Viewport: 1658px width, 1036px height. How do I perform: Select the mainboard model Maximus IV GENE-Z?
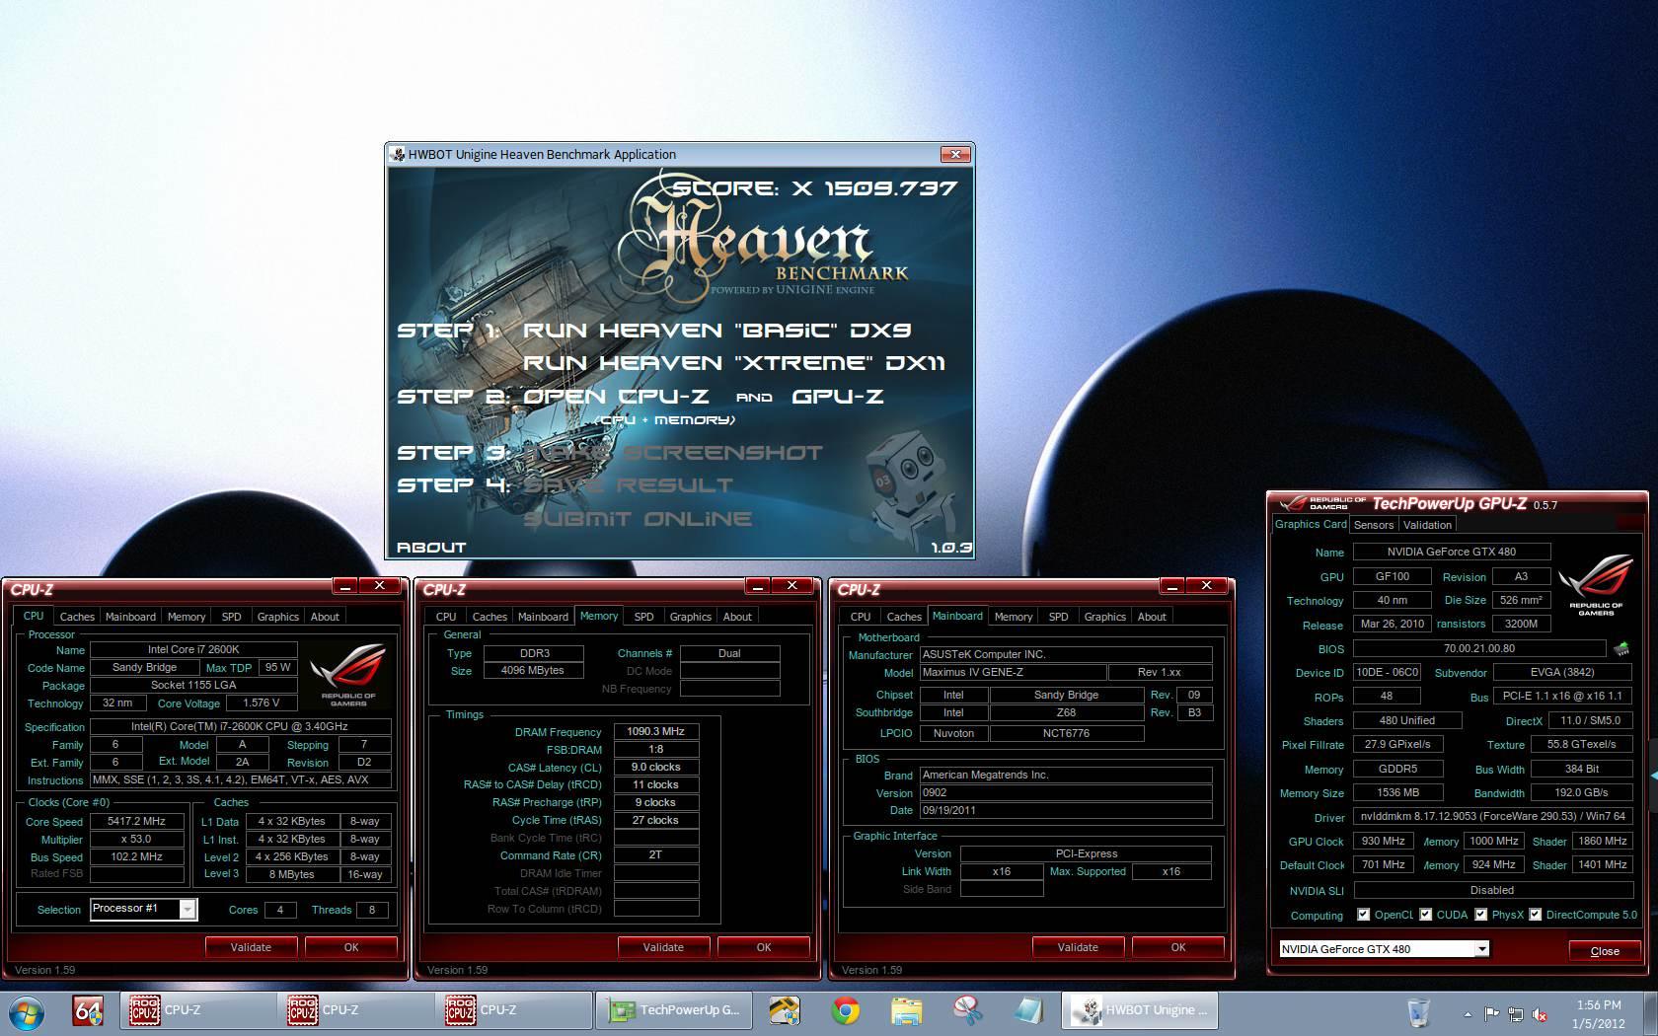click(1013, 672)
